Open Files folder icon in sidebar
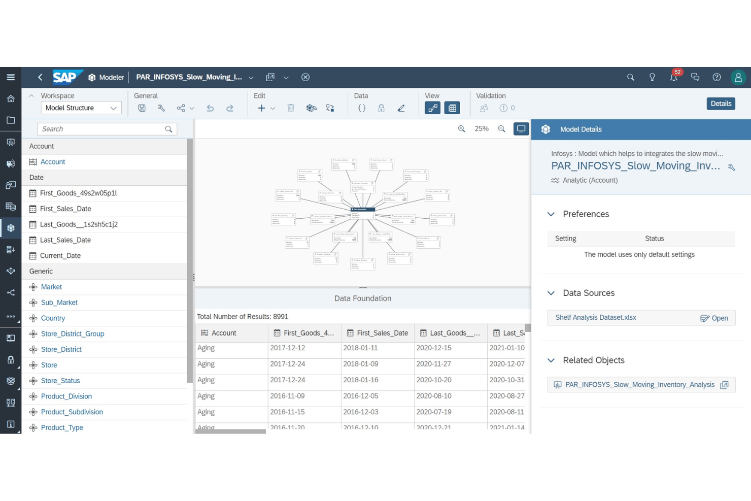Viewport: 751px width, 501px height. pos(11,120)
